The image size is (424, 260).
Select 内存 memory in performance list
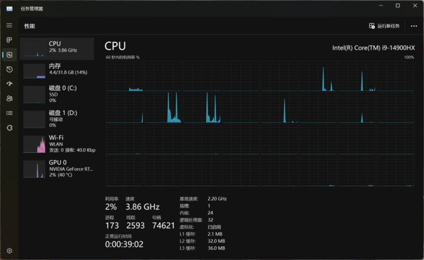click(x=57, y=71)
